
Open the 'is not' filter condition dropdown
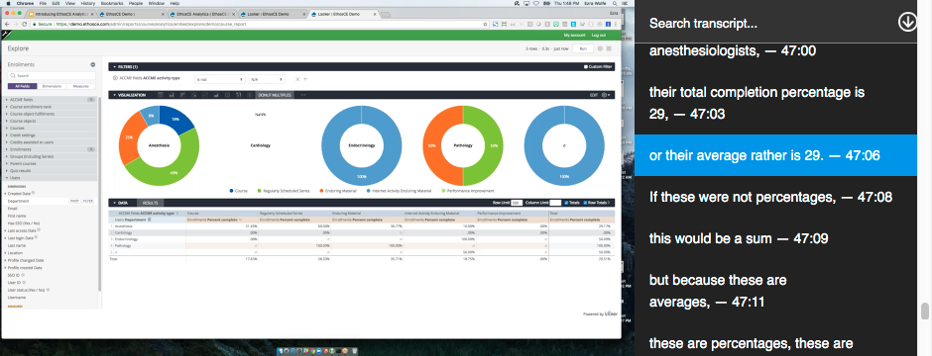point(220,79)
